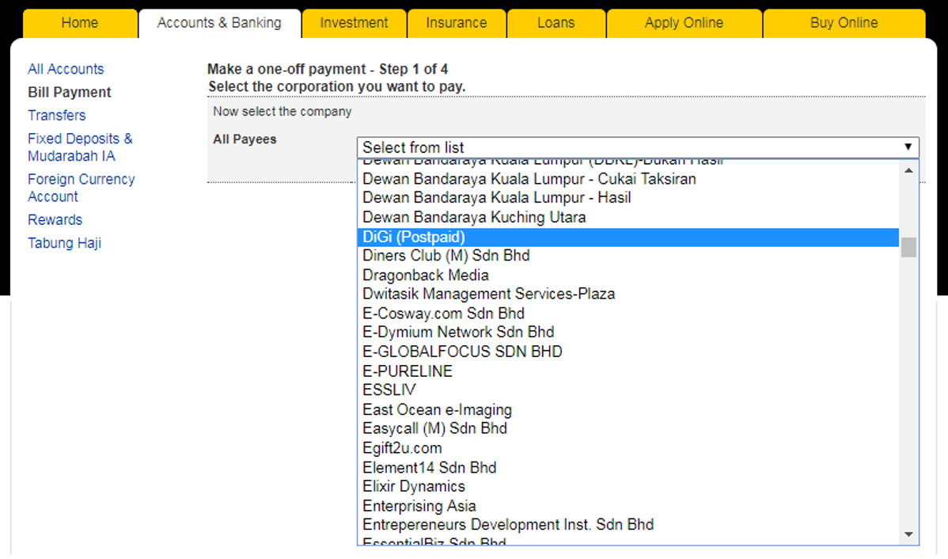The image size is (948, 559).
Task: Pick Diners Club (M) Sdn Bhd
Action: [628, 256]
